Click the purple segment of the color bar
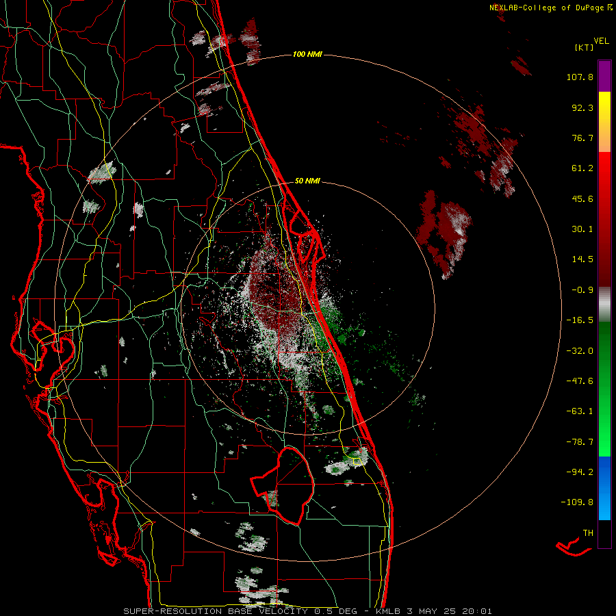The width and height of the screenshot is (616, 616). [x=604, y=76]
